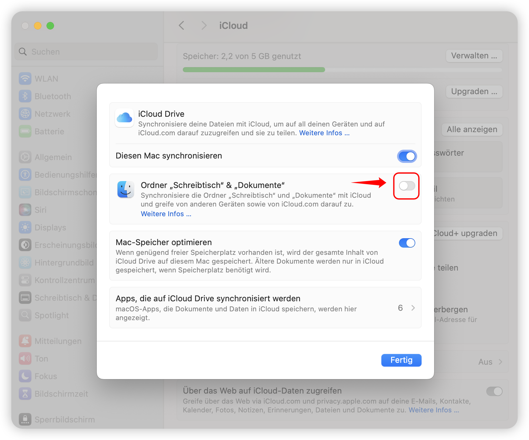The image size is (529, 440).
Task: Click the yellow minimize window button
Action: point(38,26)
